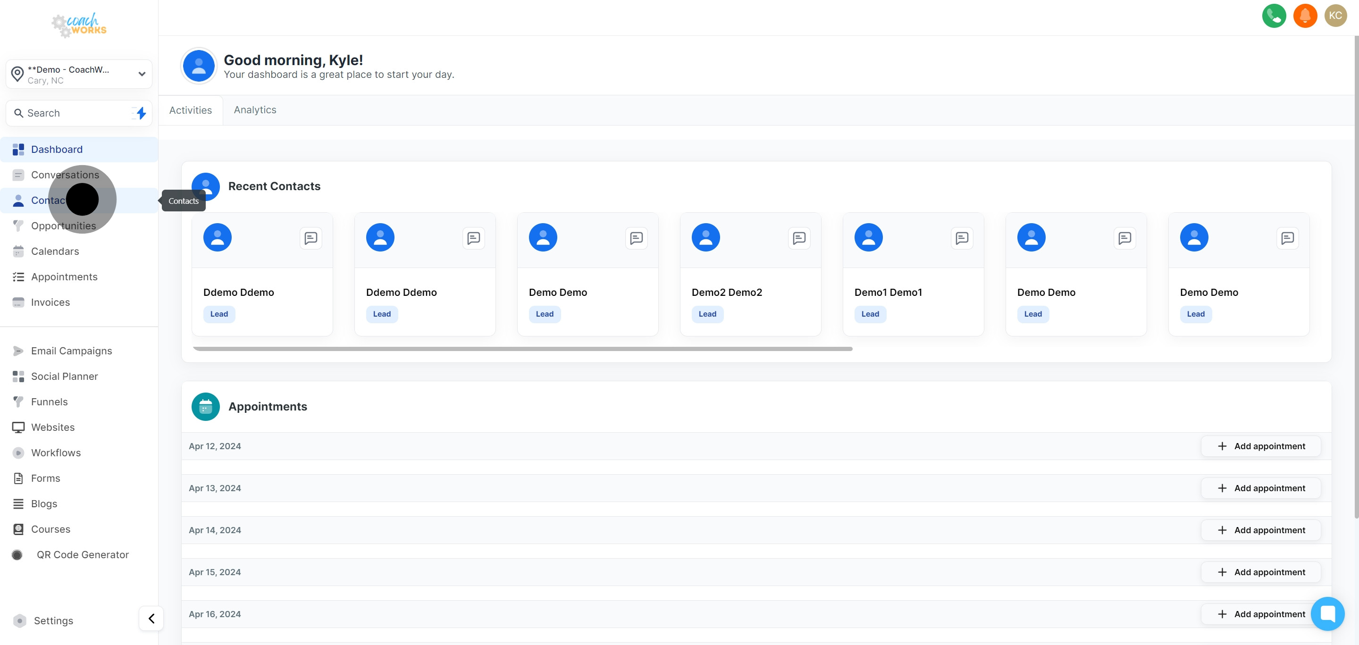Switch to the Analytics tab
The image size is (1359, 645).
pos(255,109)
